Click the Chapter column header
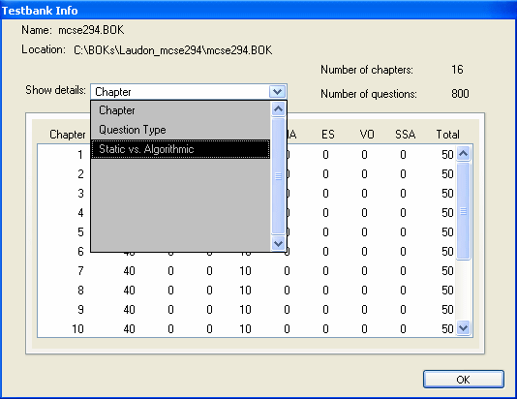Image resolution: width=517 pixels, height=399 pixels. [x=67, y=135]
